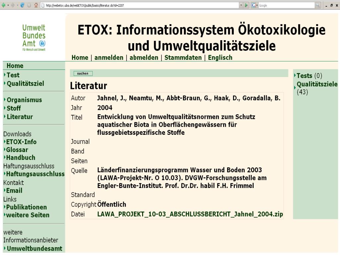The image size is (340, 272).
Task: Click the browser Stop loading icon
Action: pos(29,5)
